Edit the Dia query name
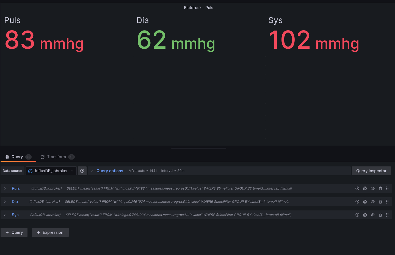This screenshot has width=395, height=255. (15, 202)
